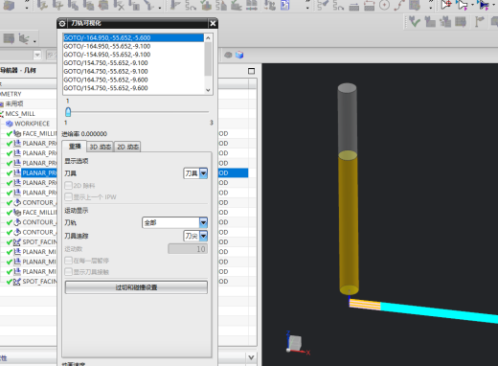Switch to the 重播 tab
Image resolution: width=498 pixels, height=366 pixels.
75,147
